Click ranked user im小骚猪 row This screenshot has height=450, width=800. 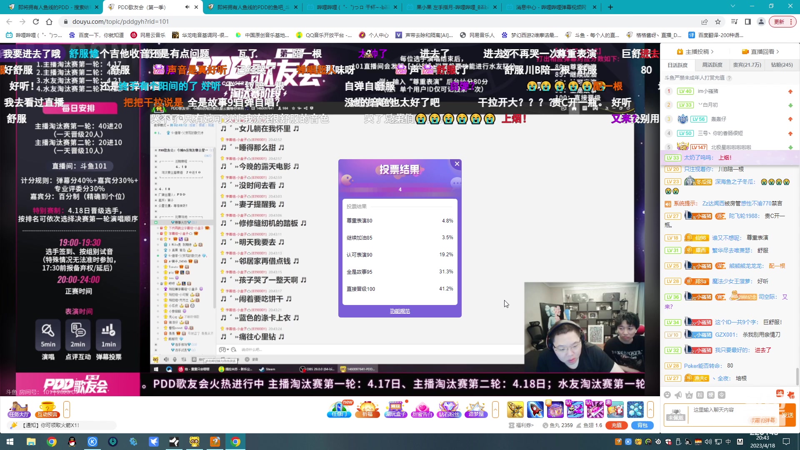tap(729, 91)
